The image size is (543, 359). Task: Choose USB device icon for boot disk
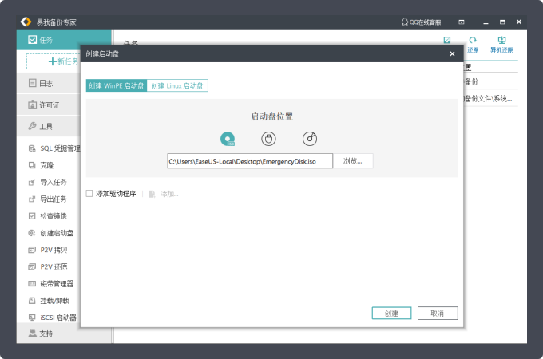(269, 139)
